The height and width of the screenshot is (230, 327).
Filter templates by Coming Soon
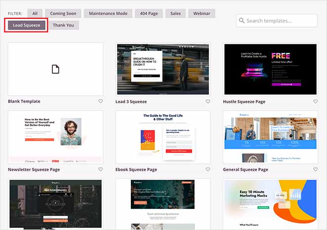point(63,13)
